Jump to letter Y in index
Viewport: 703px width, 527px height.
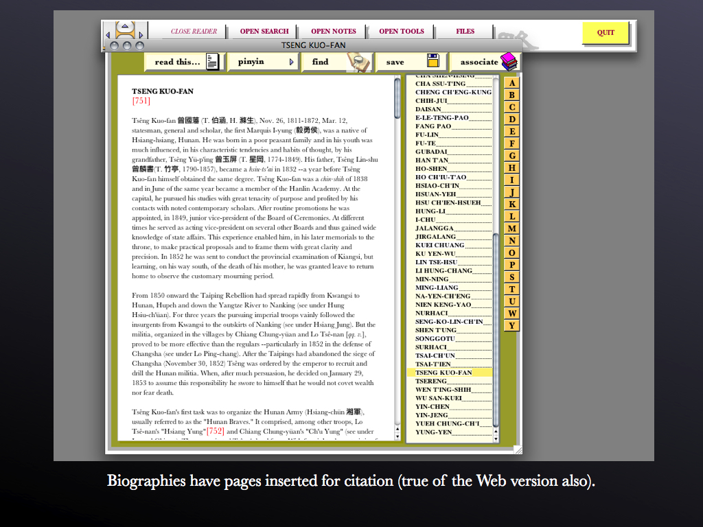(511, 325)
